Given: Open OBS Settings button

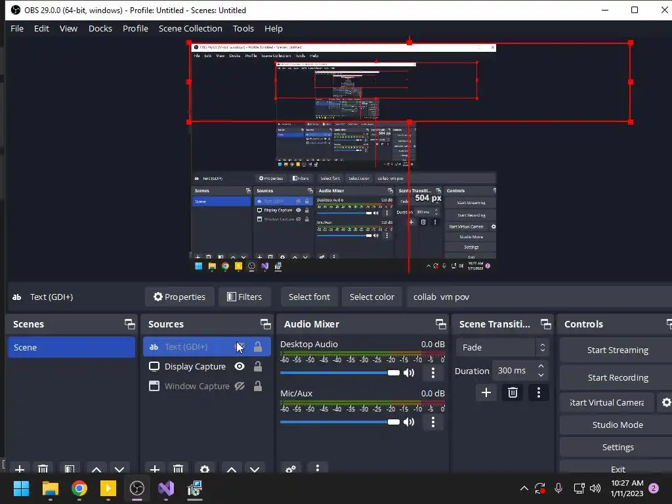Looking at the screenshot, I should click(617, 447).
